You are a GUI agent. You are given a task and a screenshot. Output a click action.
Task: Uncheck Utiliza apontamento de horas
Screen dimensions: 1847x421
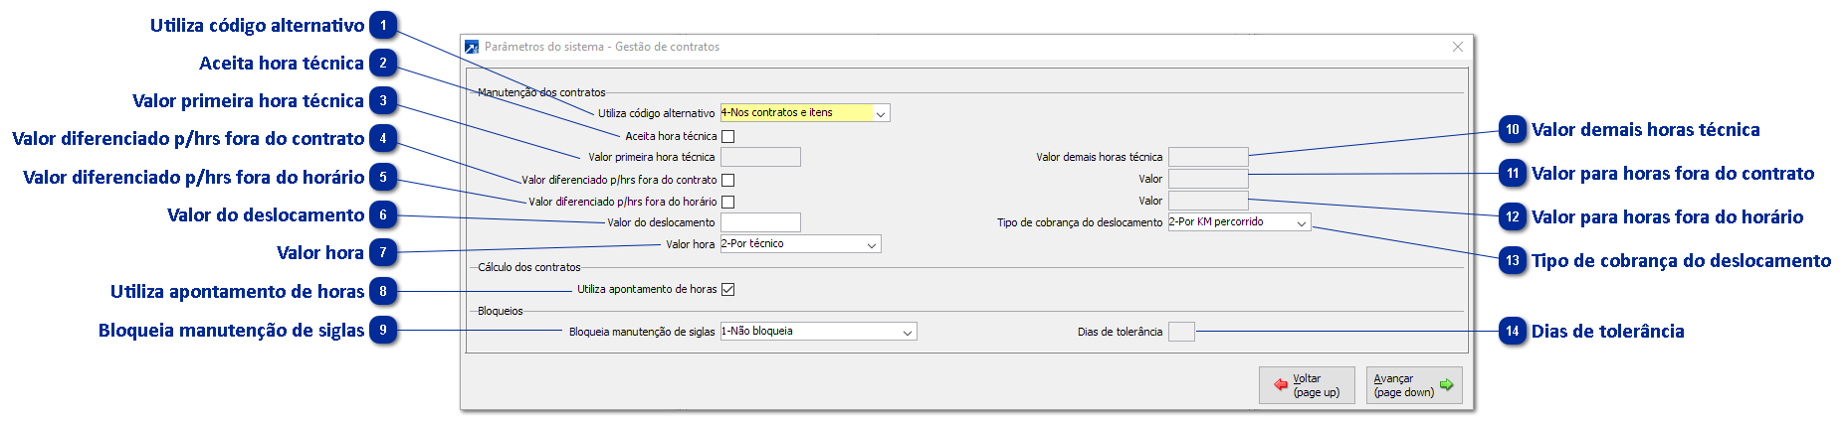coord(727,289)
